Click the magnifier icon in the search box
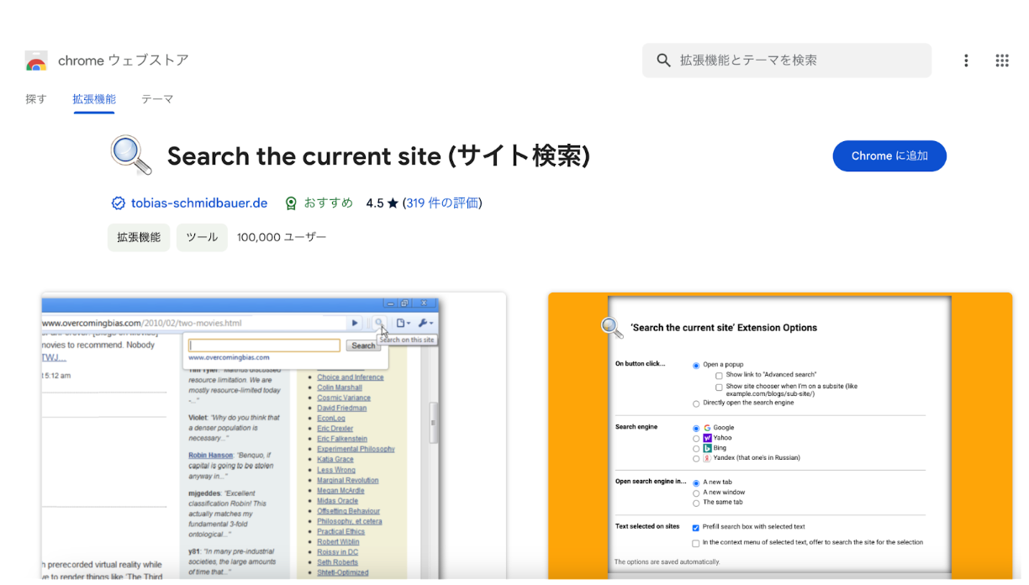1029x585 pixels. coord(663,61)
